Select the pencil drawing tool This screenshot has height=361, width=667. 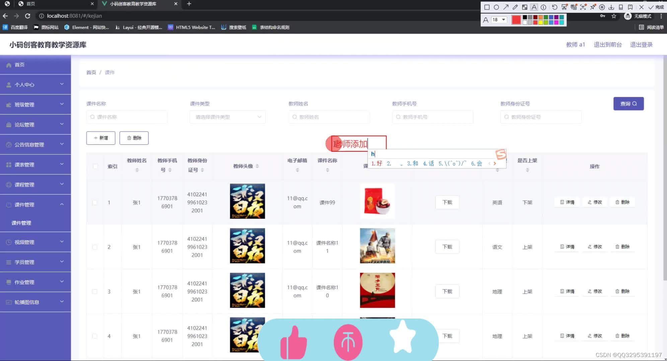click(x=515, y=7)
